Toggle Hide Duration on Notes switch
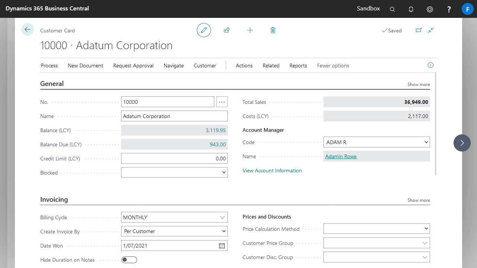This screenshot has width=477, height=268. pyautogui.click(x=129, y=260)
